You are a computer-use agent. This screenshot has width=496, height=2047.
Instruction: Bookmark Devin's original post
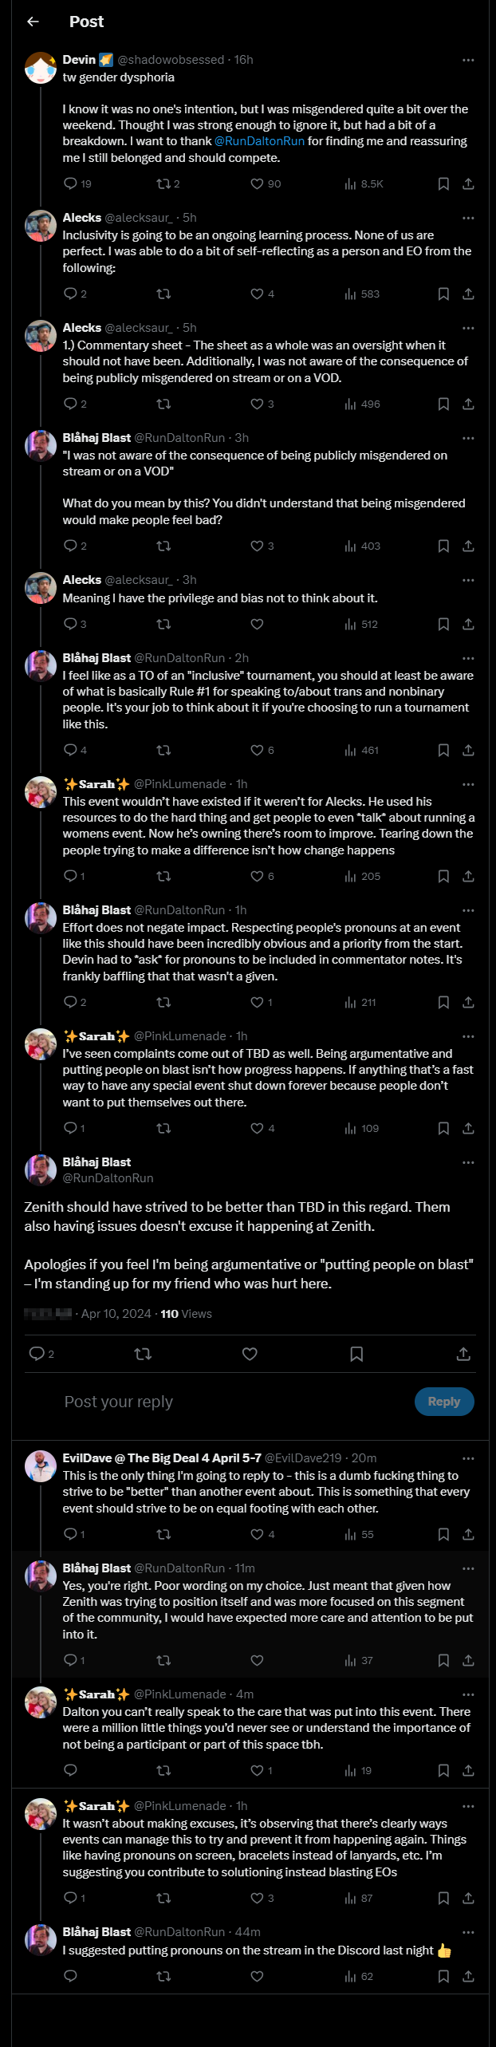[443, 184]
